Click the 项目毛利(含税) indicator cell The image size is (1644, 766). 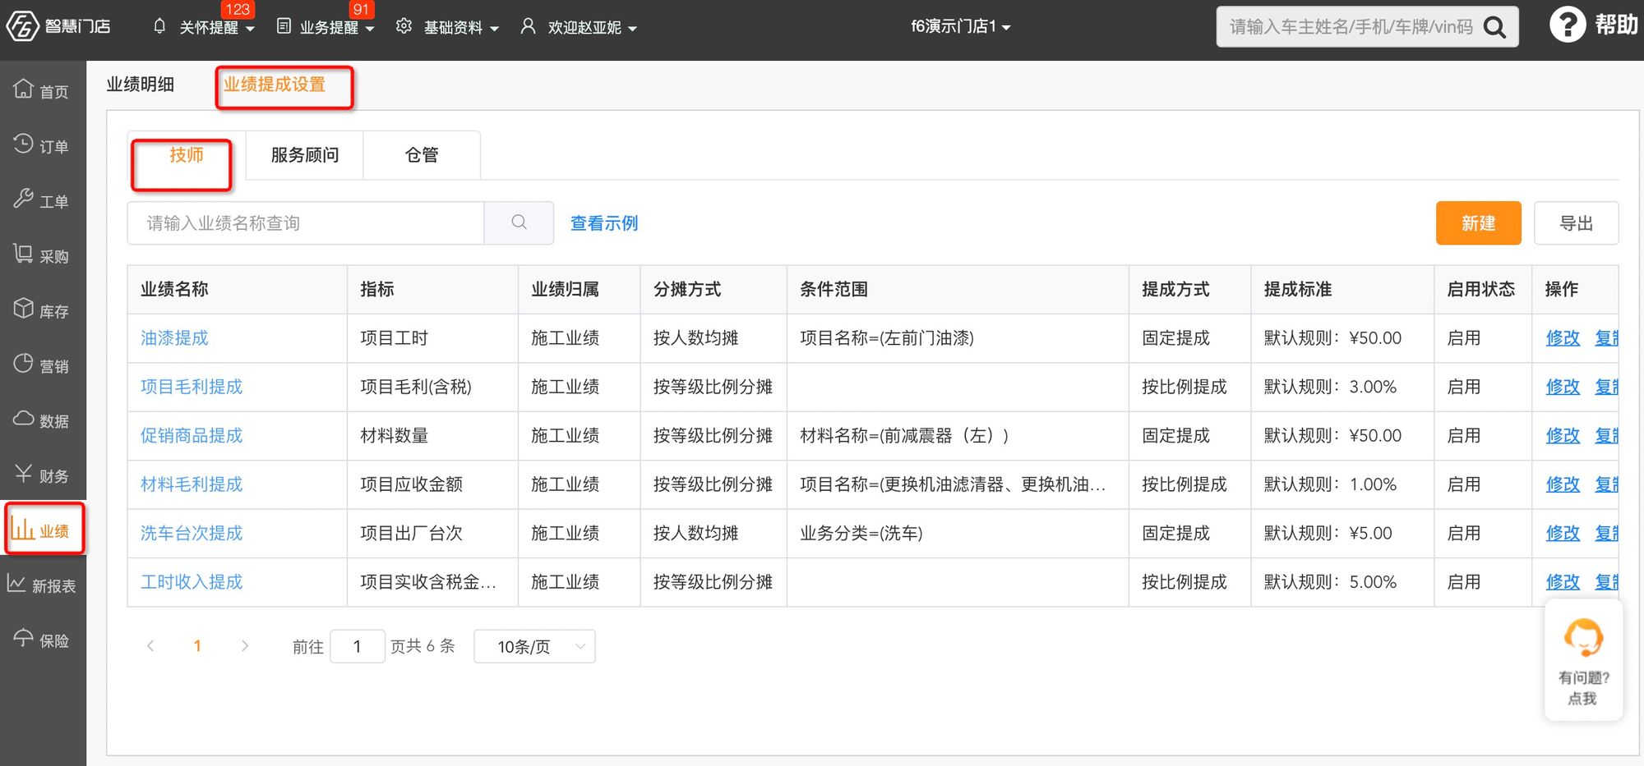432,386
